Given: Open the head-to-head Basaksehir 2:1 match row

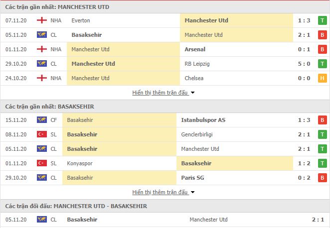Looking at the screenshot, I should [x=165, y=220].
